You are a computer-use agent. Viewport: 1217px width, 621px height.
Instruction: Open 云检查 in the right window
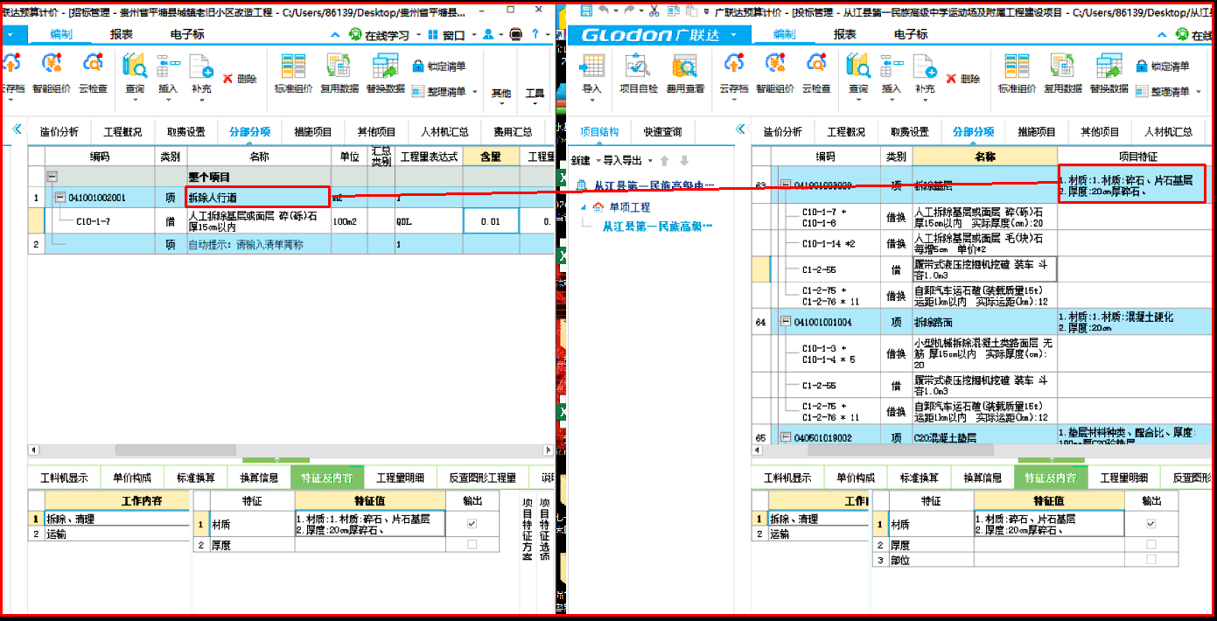(815, 72)
